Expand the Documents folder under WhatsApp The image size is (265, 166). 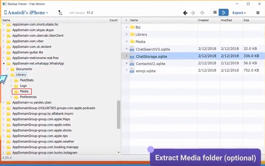(x=8, y=69)
